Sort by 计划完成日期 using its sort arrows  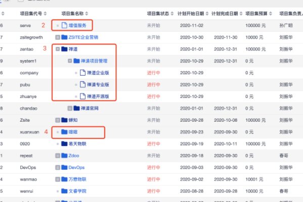coord(241,14)
